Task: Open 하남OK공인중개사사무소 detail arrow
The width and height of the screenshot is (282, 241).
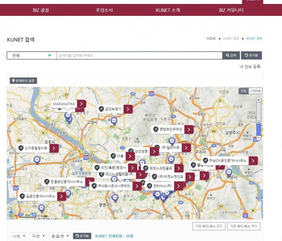Action: click(x=253, y=161)
